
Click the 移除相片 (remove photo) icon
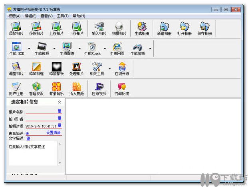point(36,29)
